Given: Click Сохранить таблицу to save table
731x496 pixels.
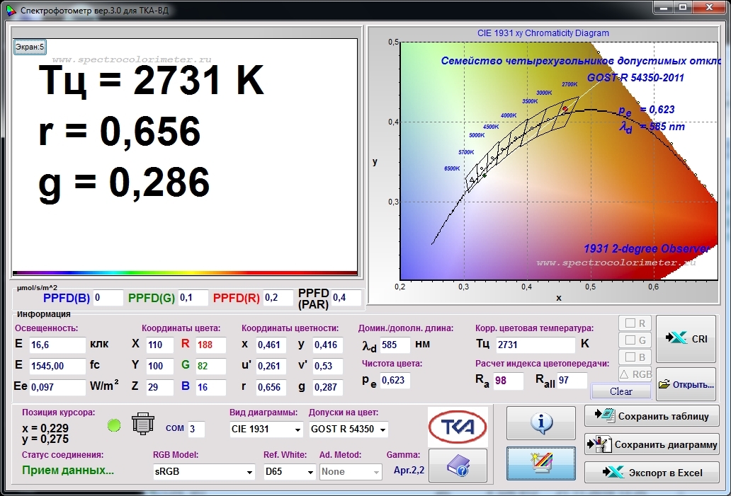Looking at the screenshot, I should (652, 416).
